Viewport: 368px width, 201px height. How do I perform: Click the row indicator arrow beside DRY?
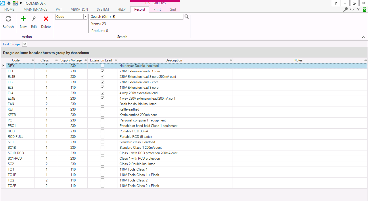(3, 66)
